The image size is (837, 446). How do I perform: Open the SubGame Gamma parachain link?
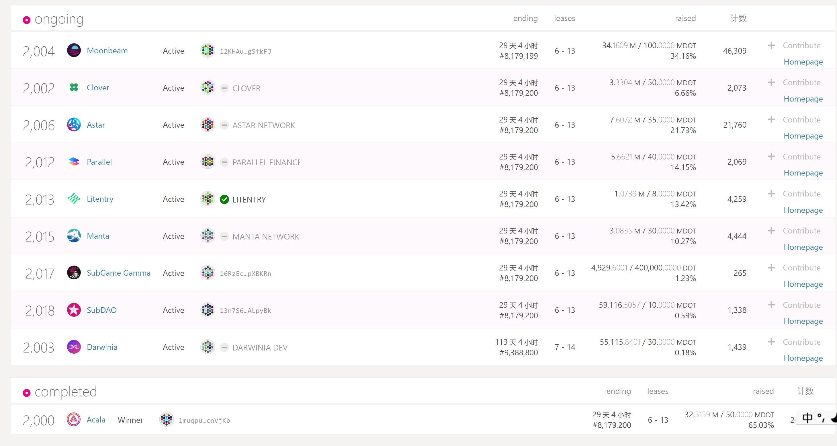click(118, 273)
